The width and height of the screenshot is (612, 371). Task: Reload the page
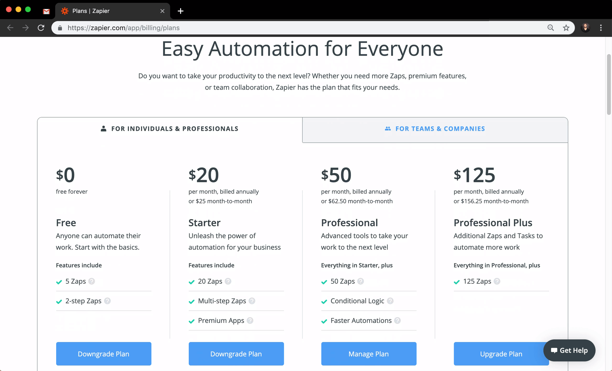pos(41,28)
